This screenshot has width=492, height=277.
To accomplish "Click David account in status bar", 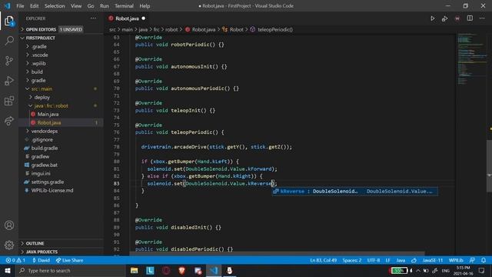I will [41, 260].
